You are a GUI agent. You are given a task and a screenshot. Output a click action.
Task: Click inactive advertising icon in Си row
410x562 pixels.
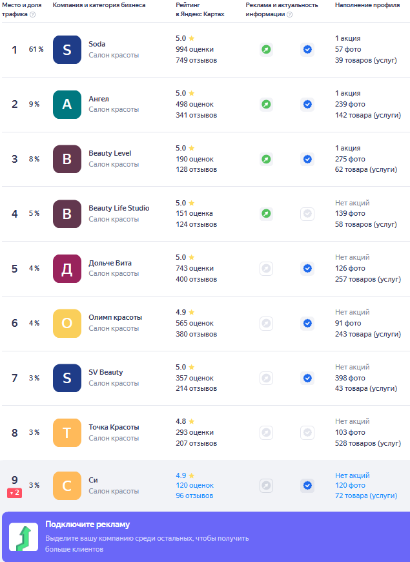(266, 486)
